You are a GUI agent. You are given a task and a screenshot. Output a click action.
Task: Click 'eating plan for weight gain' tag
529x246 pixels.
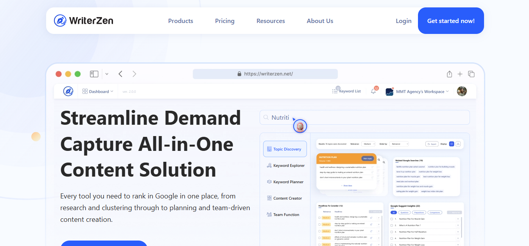[407, 191]
